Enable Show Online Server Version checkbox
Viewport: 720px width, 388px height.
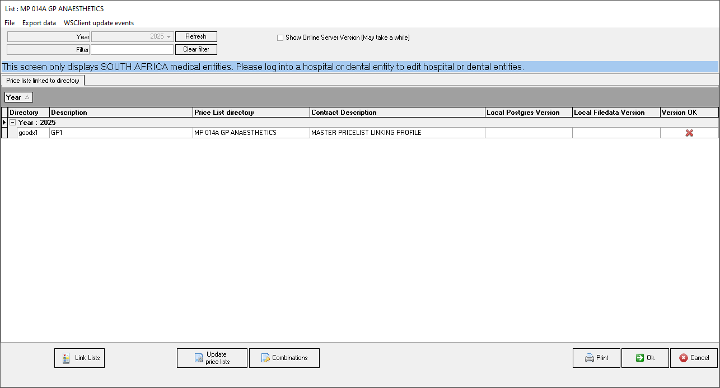[x=280, y=38]
